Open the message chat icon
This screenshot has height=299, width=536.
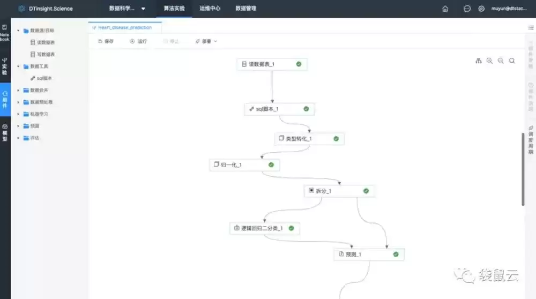(x=467, y=9)
